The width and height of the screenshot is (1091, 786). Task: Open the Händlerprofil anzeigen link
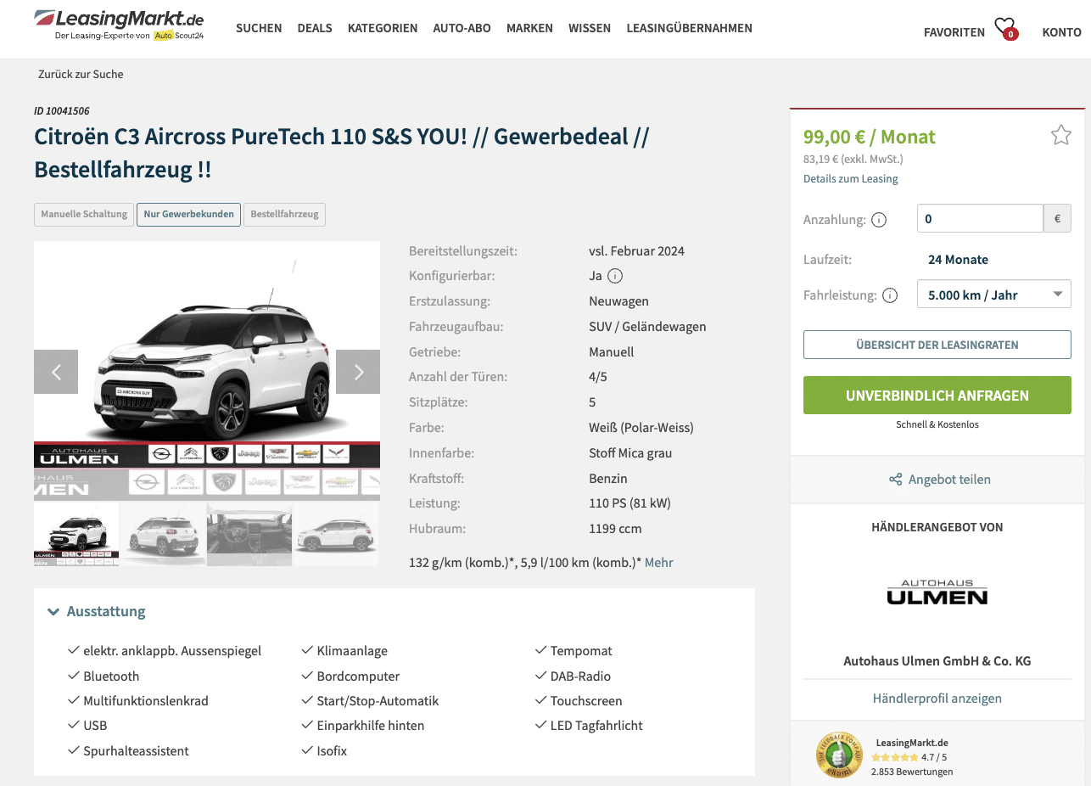pyautogui.click(x=937, y=699)
